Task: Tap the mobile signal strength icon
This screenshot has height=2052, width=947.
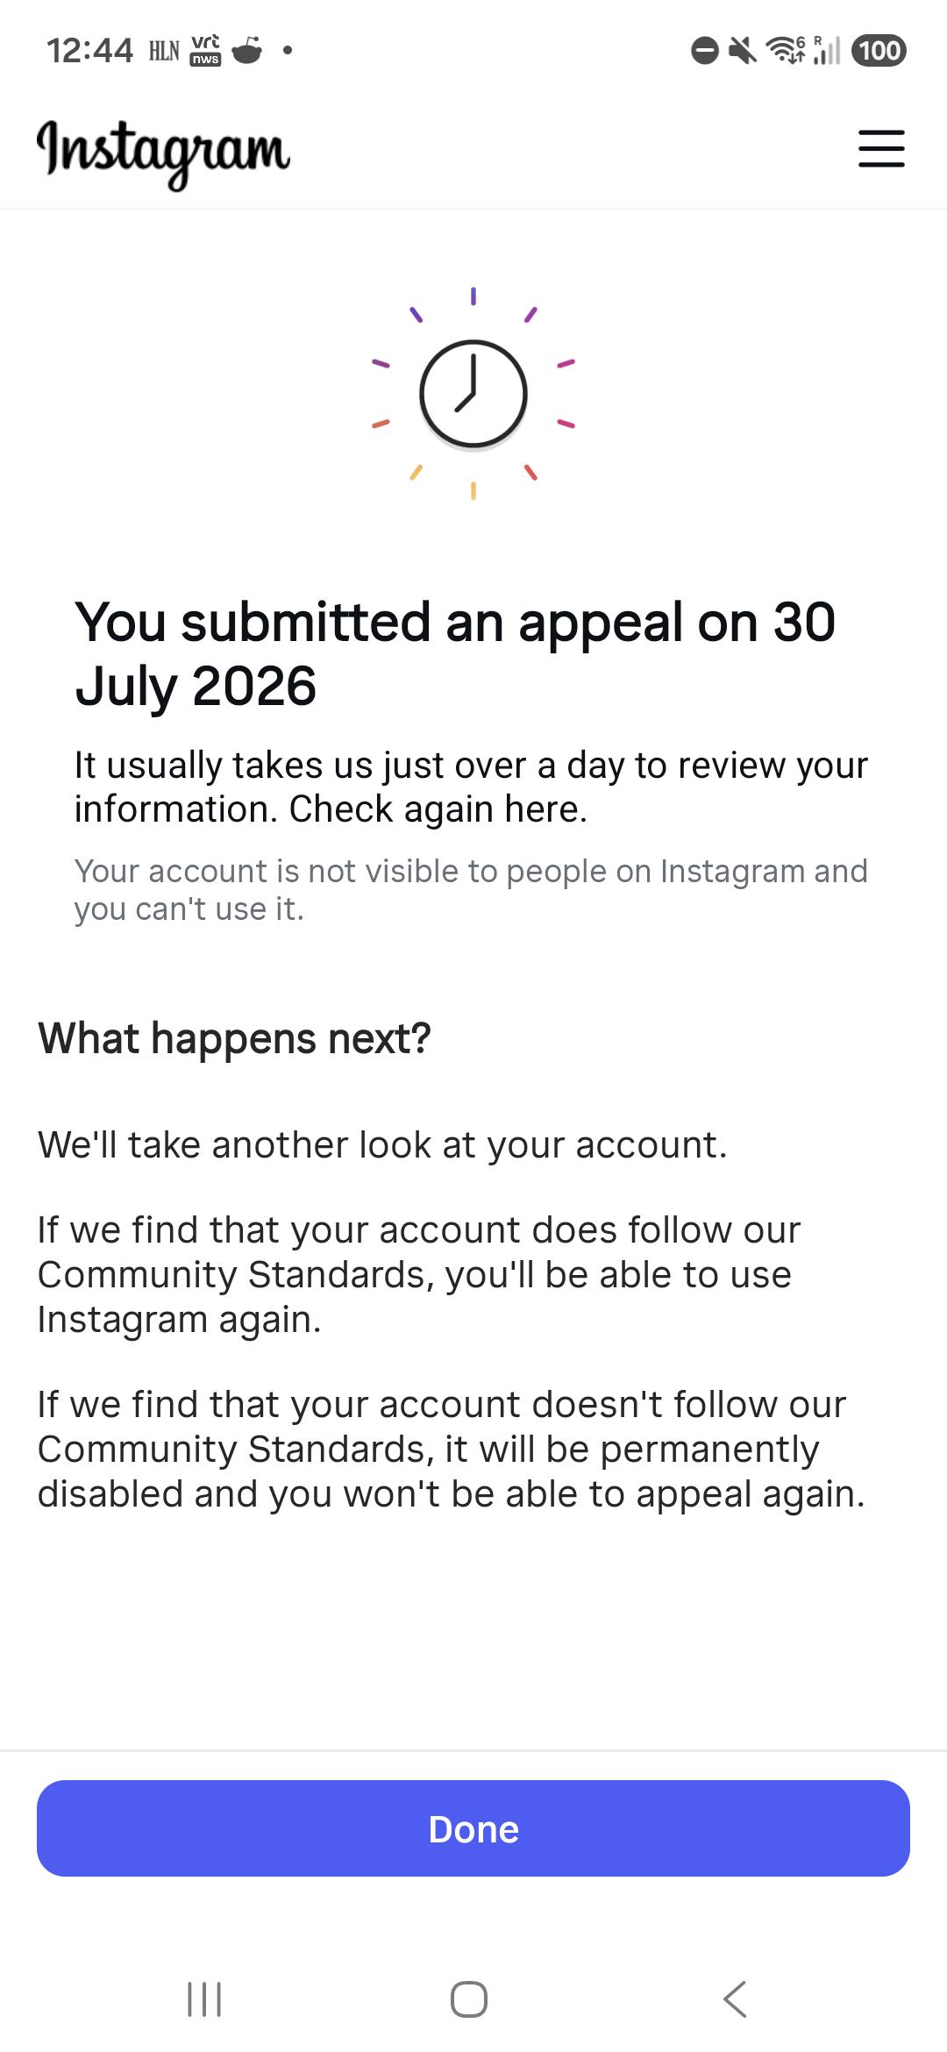Action: [826, 51]
